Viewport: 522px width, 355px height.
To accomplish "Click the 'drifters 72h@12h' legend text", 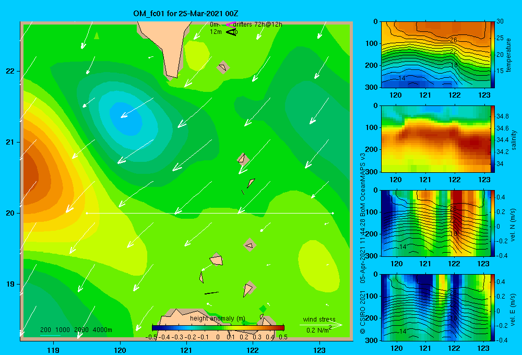I will click(257, 25).
